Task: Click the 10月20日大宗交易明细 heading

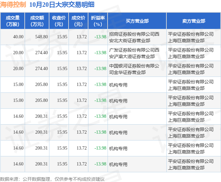Action: pos(61,5)
